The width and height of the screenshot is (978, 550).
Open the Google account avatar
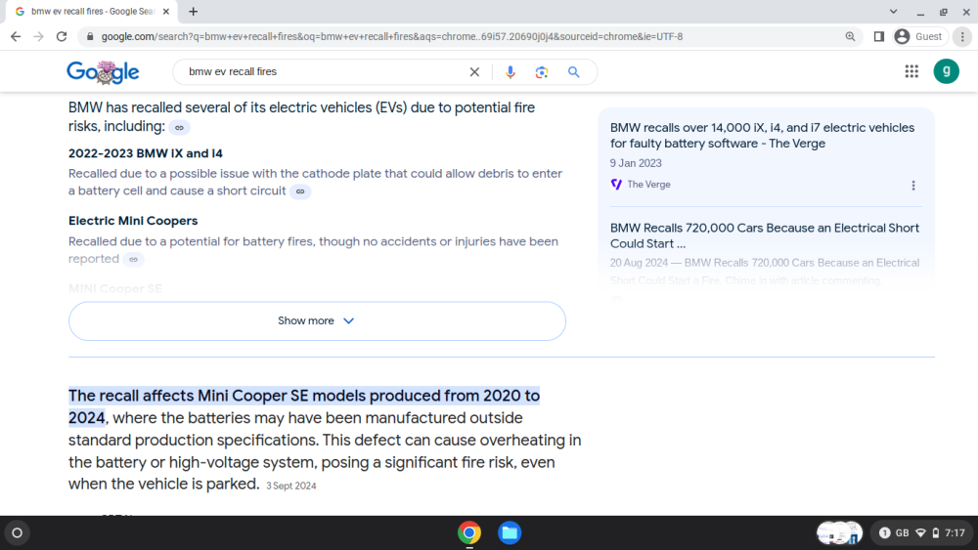pyautogui.click(x=946, y=71)
